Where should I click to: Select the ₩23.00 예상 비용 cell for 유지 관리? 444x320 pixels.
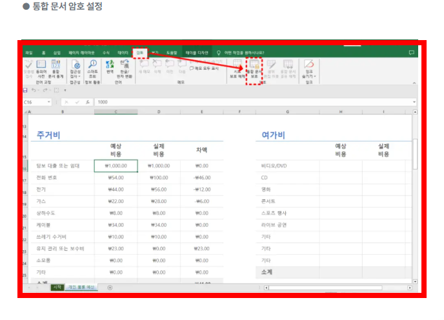116,248
